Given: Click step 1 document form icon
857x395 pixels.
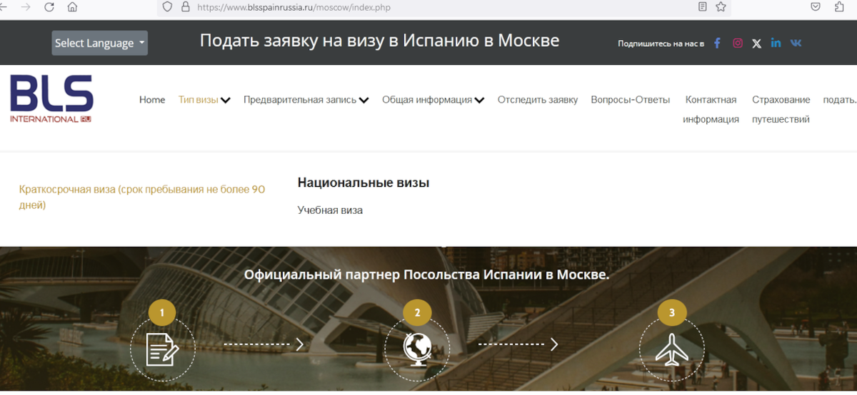Looking at the screenshot, I should tap(162, 349).
